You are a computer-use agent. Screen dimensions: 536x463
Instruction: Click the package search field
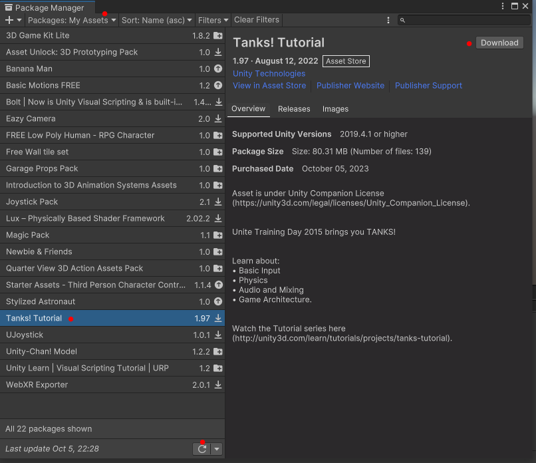[x=464, y=20]
